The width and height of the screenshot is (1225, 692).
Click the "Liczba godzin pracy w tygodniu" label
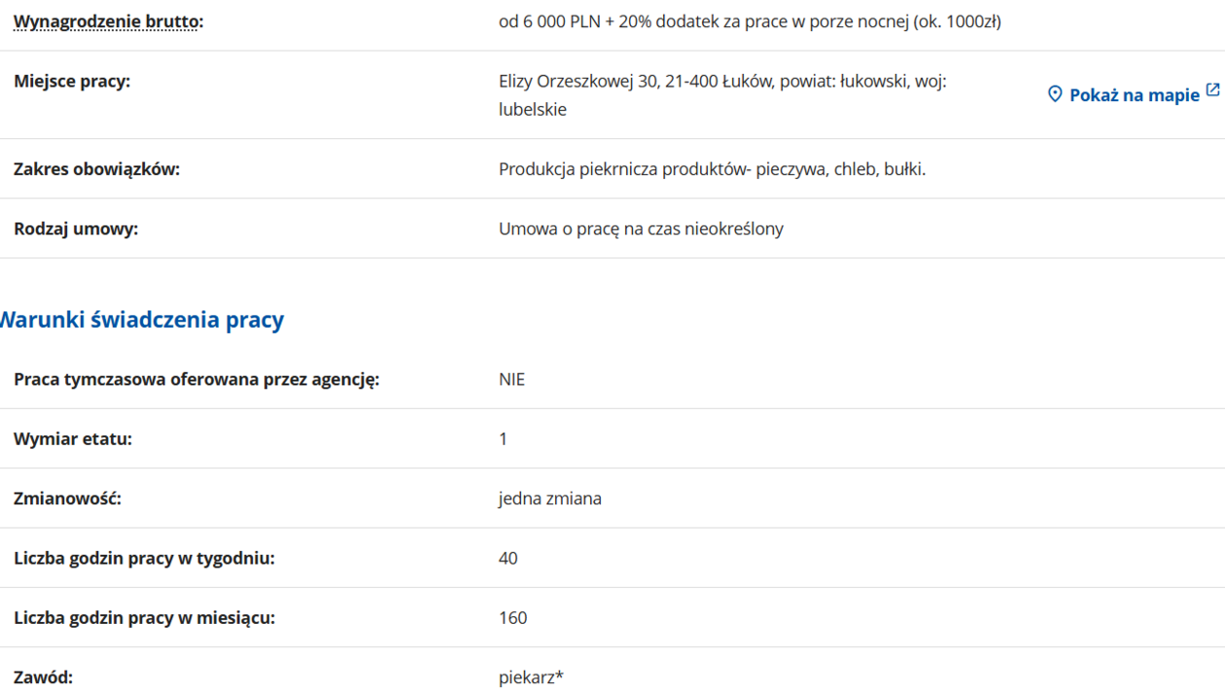tap(144, 559)
